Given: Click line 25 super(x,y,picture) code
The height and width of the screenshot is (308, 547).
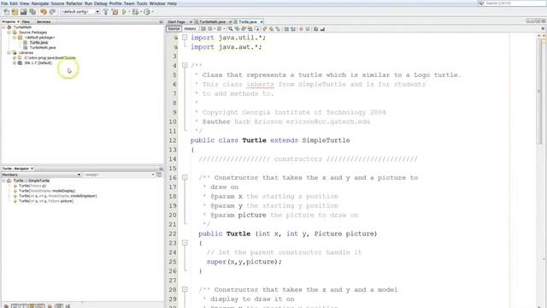Looking at the screenshot, I should tap(244, 262).
